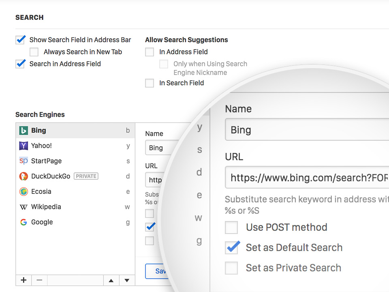Image resolution: width=389 pixels, height=292 pixels.
Task: Click the Wikipedia W icon
Action: pos(24,207)
